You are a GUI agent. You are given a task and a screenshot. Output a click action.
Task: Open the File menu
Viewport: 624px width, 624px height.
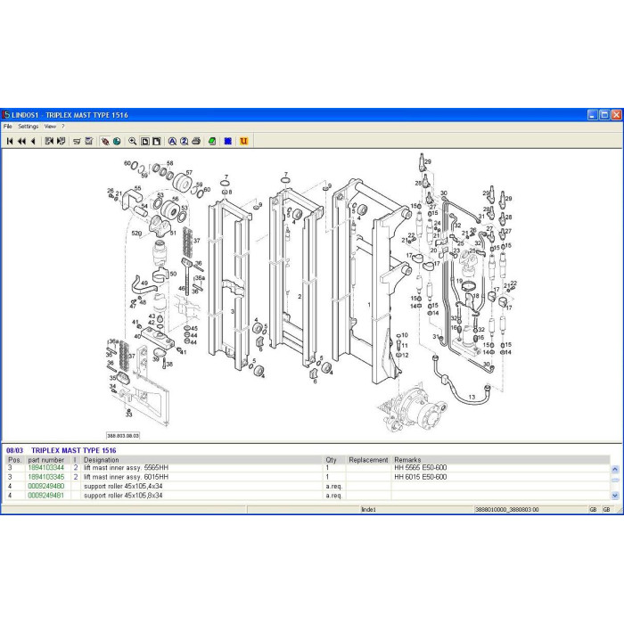pos(8,127)
